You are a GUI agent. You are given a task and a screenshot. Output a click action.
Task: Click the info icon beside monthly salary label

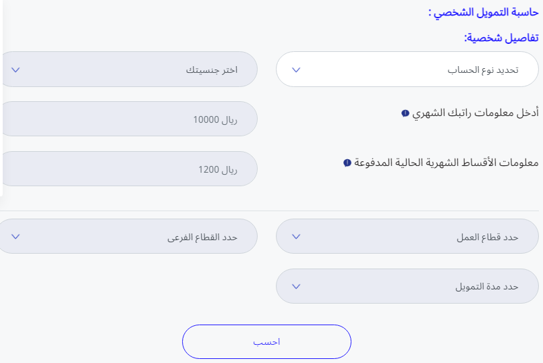(x=405, y=113)
